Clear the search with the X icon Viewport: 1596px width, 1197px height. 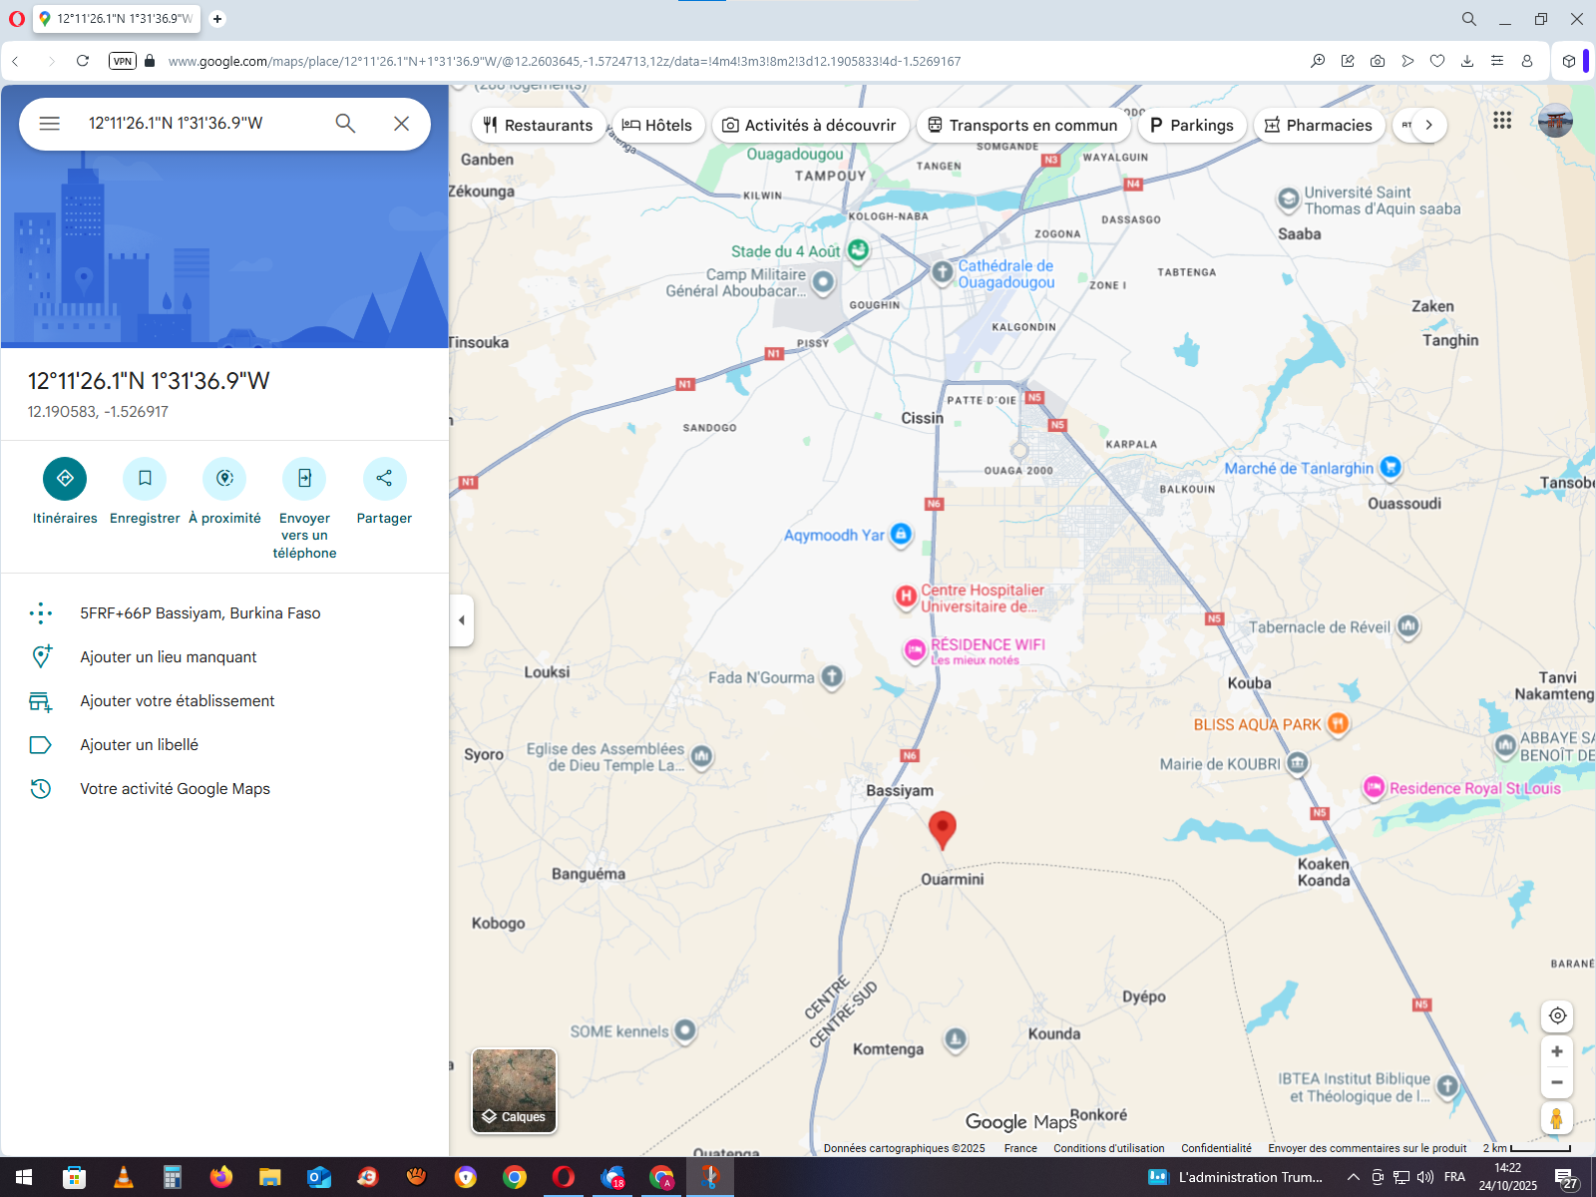point(401,124)
